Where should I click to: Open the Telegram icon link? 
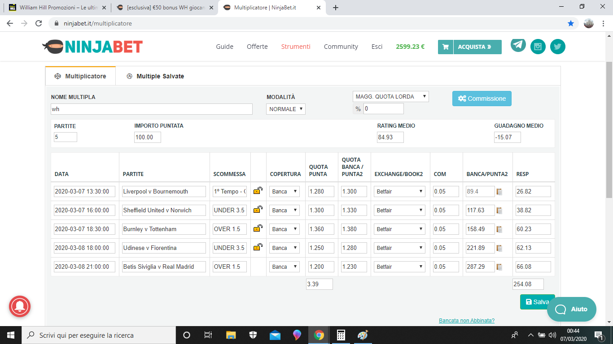pyautogui.click(x=518, y=45)
